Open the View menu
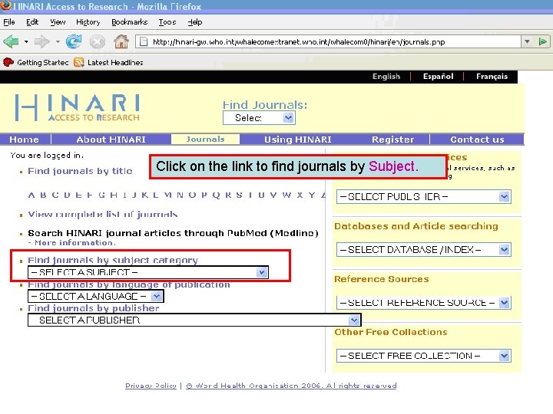The width and height of the screenshot is (553, 414). pos(58,22)
